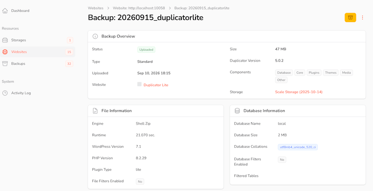Click the File Information document icon
The height and width of the screenshot is (191, 373).
tap(95, 111)
